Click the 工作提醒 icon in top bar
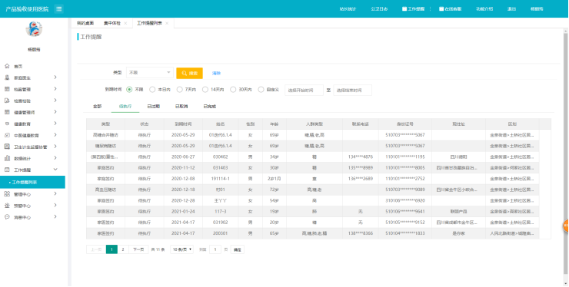The width and height of the screenshot is (569, 287). click(404, 9)
